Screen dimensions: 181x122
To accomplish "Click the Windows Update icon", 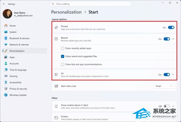I will click(x=6, y=95).
